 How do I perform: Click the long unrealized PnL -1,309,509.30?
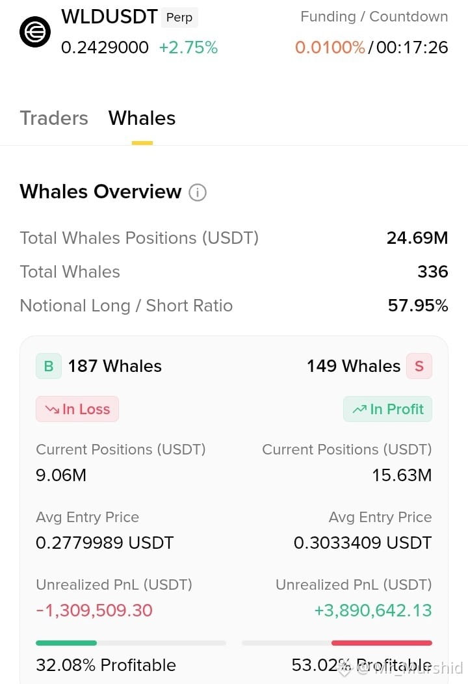94,611
